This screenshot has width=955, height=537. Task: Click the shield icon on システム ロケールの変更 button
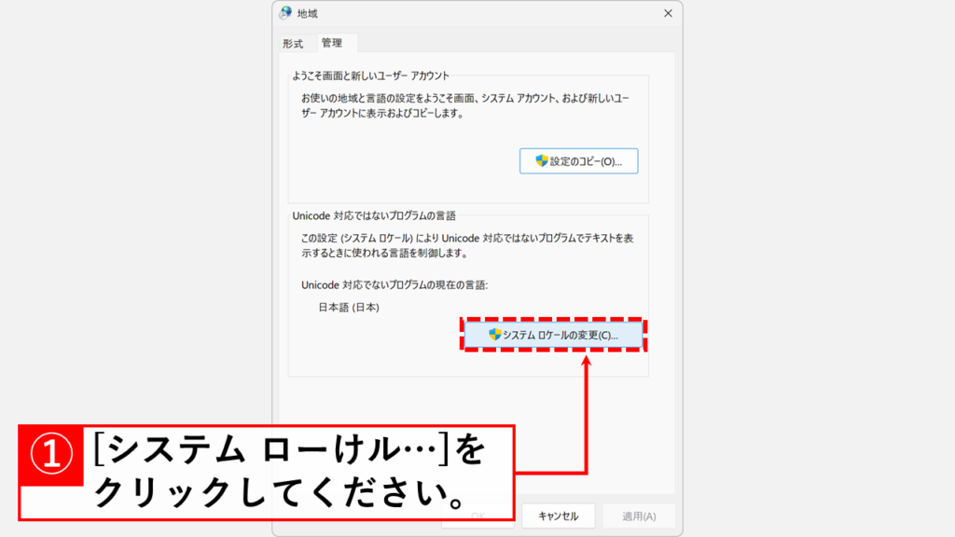[x=495, y=334]
